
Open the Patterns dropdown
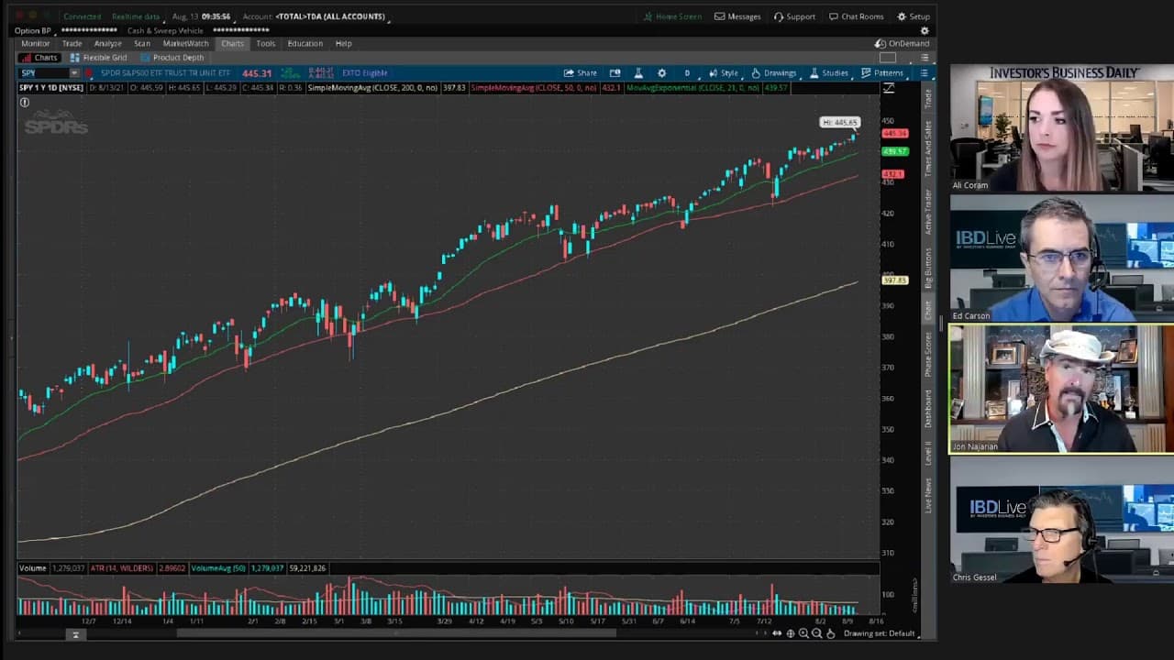[882, 73]
